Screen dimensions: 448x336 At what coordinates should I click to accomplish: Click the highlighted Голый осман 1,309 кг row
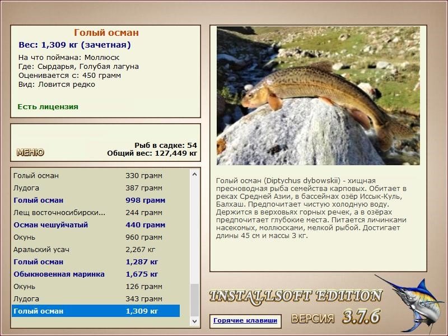tap(96, 311)
